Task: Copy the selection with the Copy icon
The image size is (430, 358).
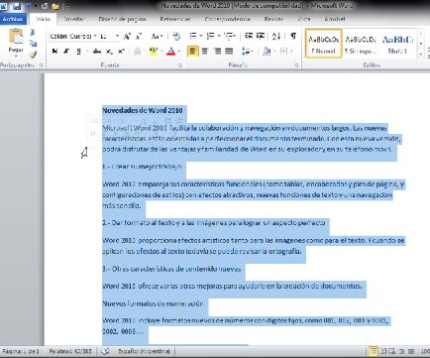Action: (33, 44)
